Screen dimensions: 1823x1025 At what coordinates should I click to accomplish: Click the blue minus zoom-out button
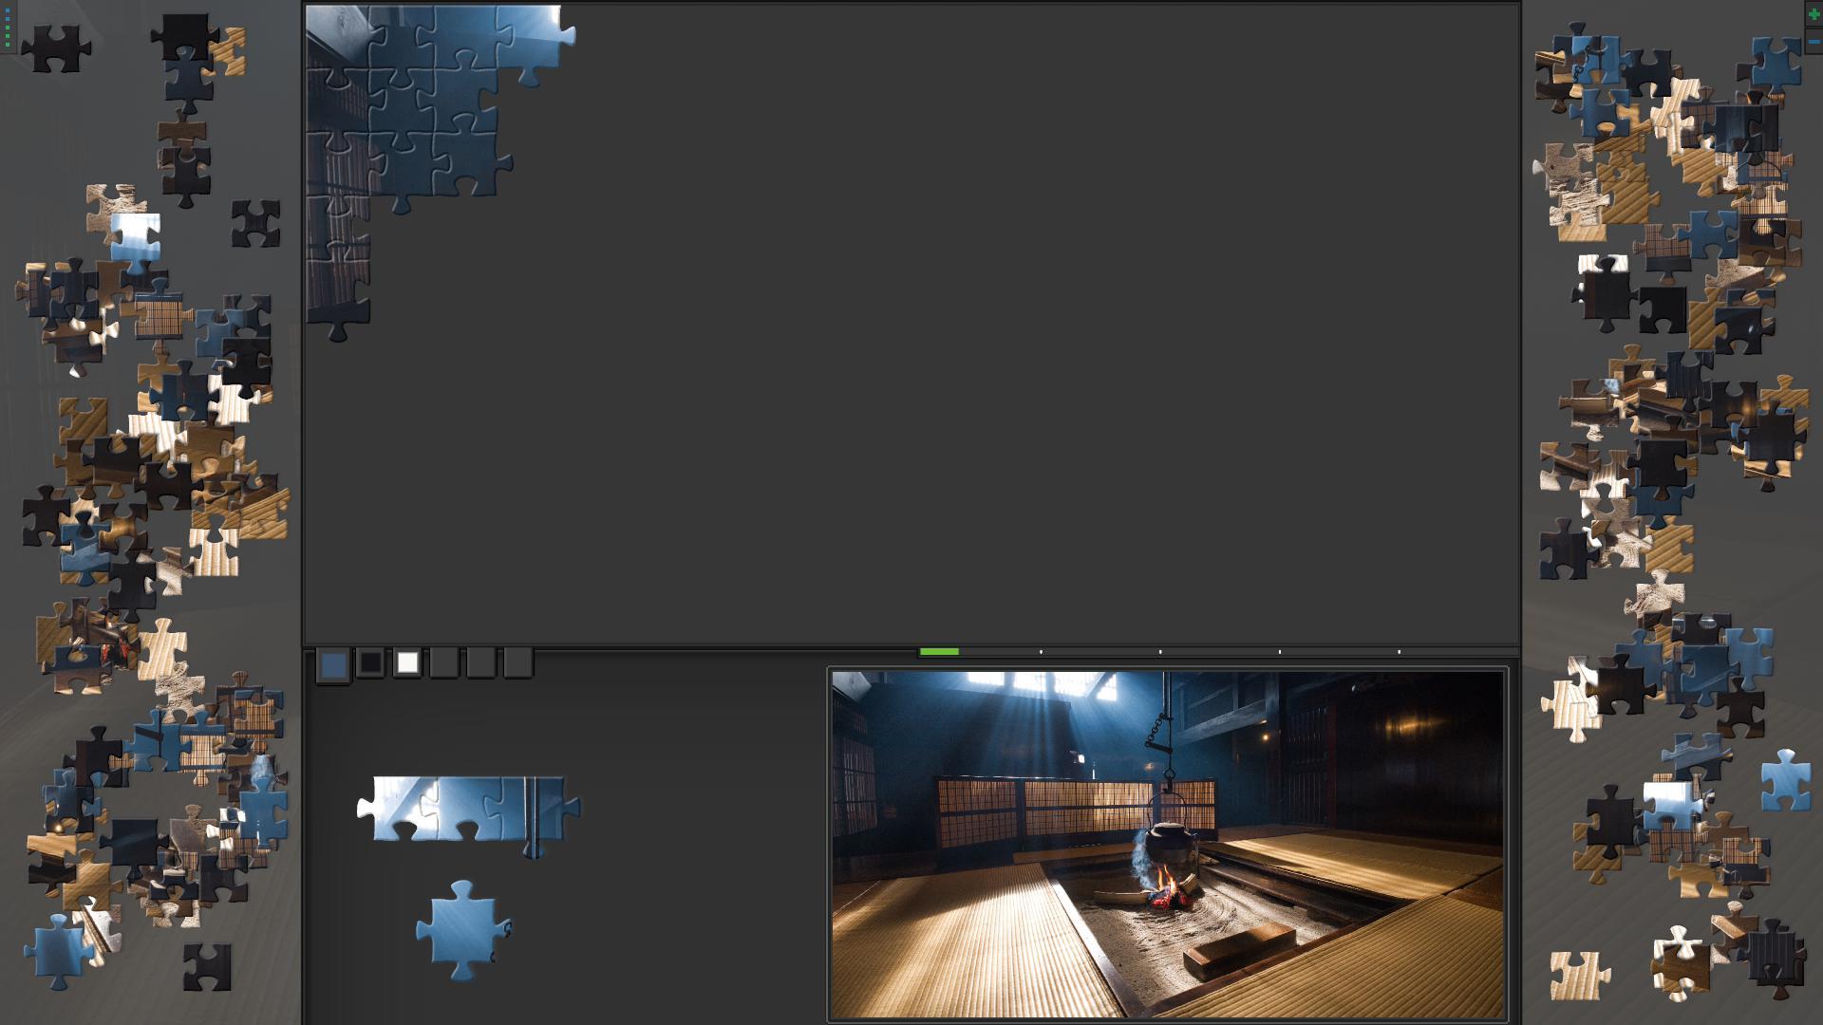coord(1814,44)
